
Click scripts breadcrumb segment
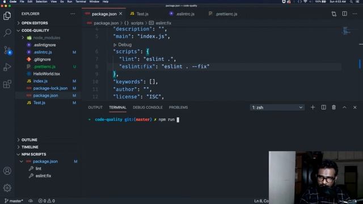(137, 23)
